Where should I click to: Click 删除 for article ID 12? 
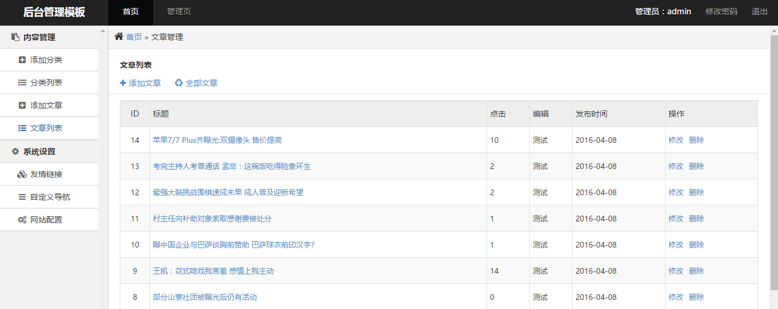click(696, 192)
